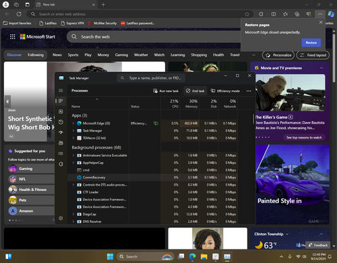This screenshot has width=337, height=263.
Task: Click Run new task in Task Manager
Action: click(166, 91)
